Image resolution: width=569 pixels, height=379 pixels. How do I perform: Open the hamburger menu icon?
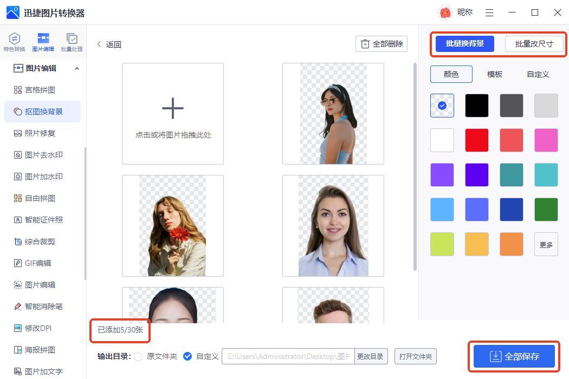point(489,12)
